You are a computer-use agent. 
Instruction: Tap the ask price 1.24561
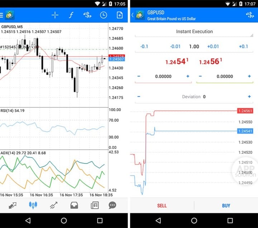(210, 62)
